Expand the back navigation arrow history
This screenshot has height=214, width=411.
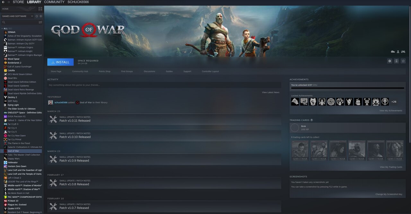point(3,2)
